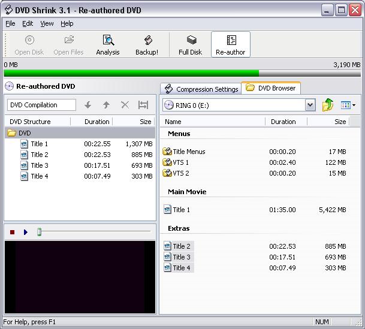Select Extras Title 2 in DVD Browser
Screen dimensions: 365x329
tap(255, 246)
